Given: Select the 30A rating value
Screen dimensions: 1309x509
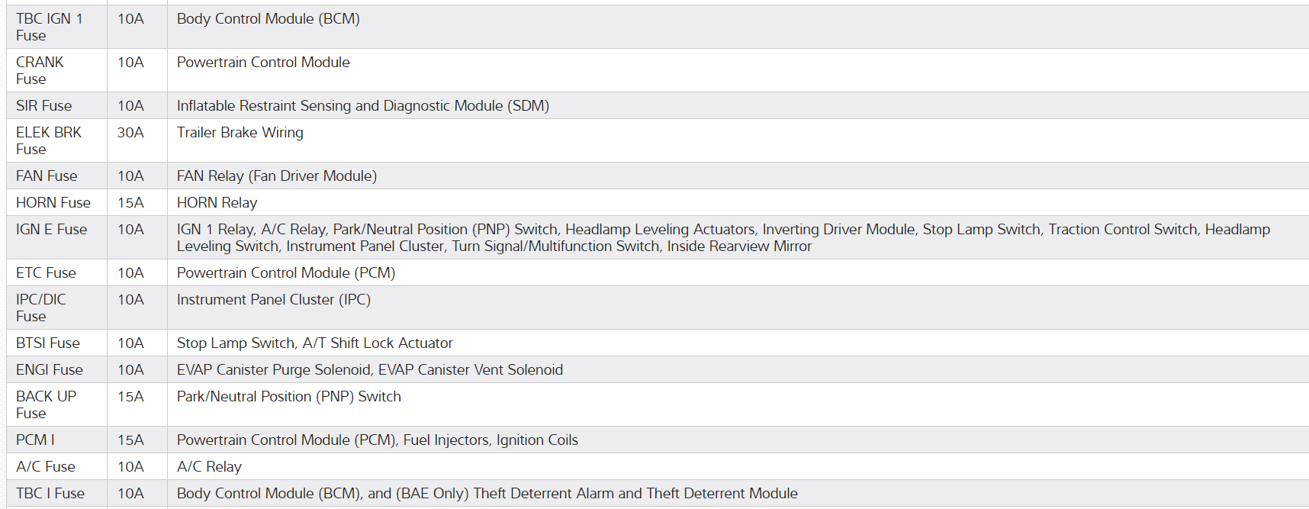Looking at the screenshot, I should coord(130,133).
